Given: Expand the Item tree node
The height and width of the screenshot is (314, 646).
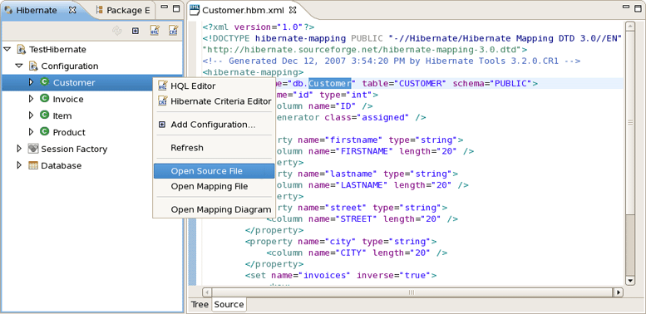Looking at the screenshot, I should tap(31, 115).
